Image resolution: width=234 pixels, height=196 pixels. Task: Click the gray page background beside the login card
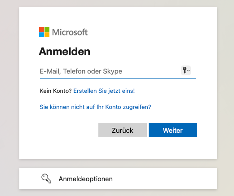tap(9, 90)
